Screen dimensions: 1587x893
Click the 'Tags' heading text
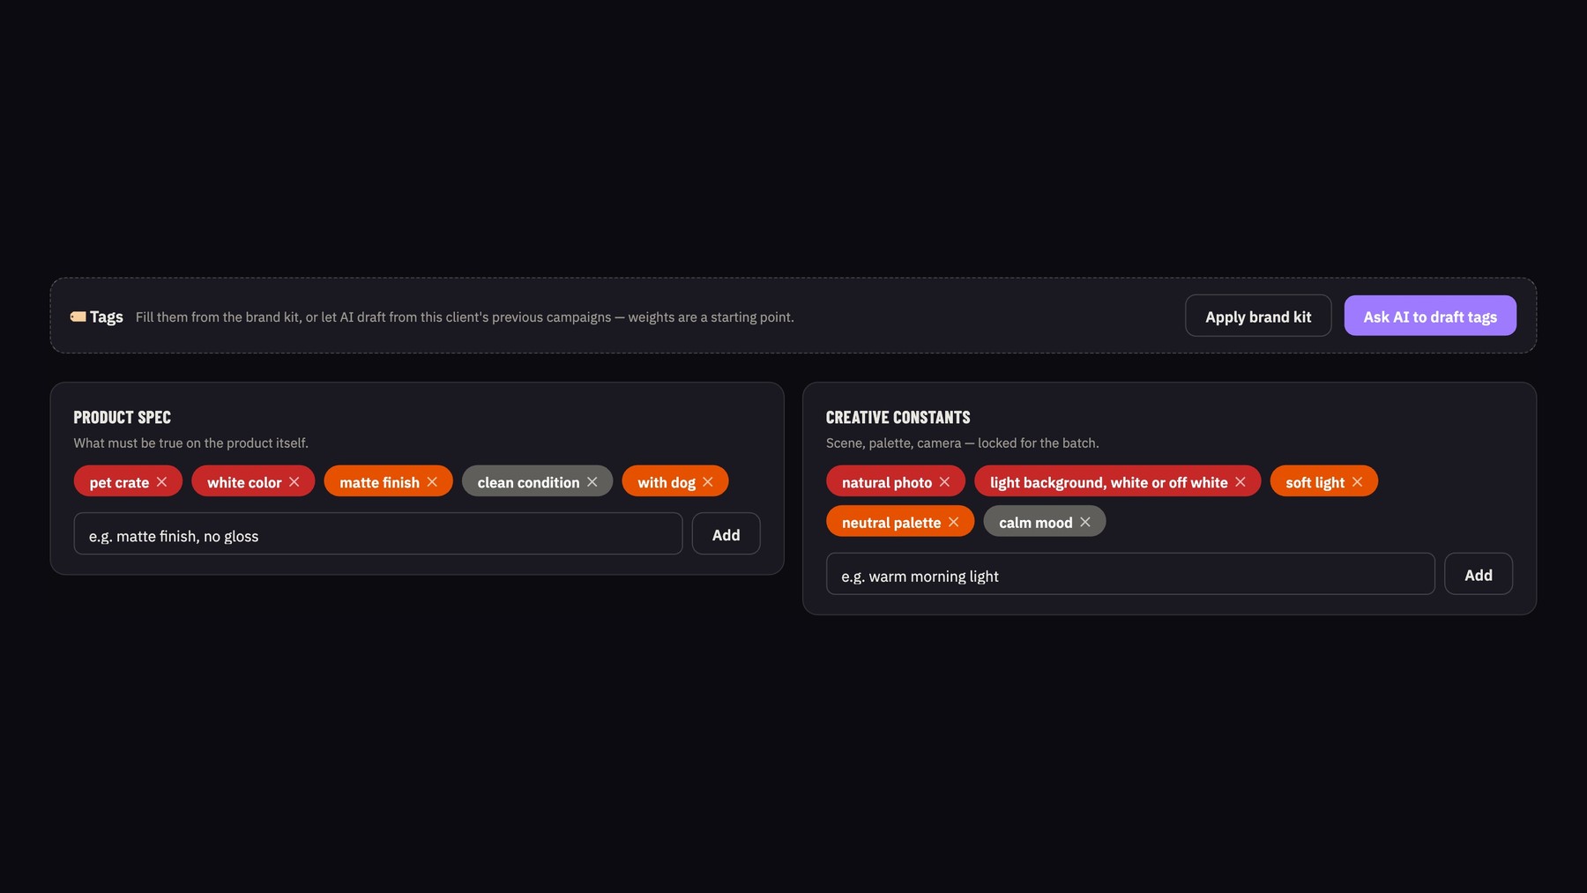pyautogui.click(x=106, y=316)
